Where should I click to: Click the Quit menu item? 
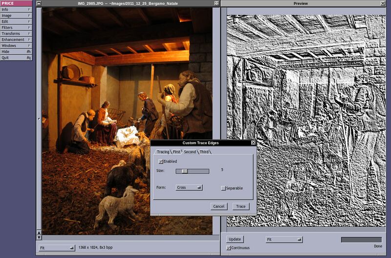tap(16, 58)
